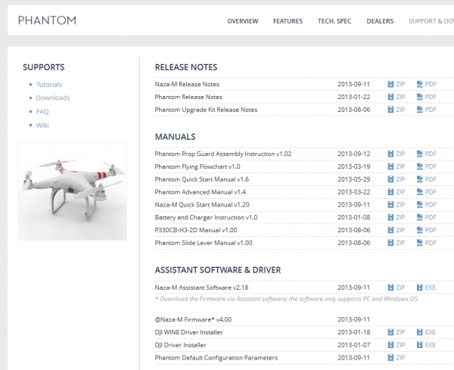Open the Overview tab
Image resolution: width=454 pixels, height=370 pixels.
pyautogui.click(x=243, y=21)
